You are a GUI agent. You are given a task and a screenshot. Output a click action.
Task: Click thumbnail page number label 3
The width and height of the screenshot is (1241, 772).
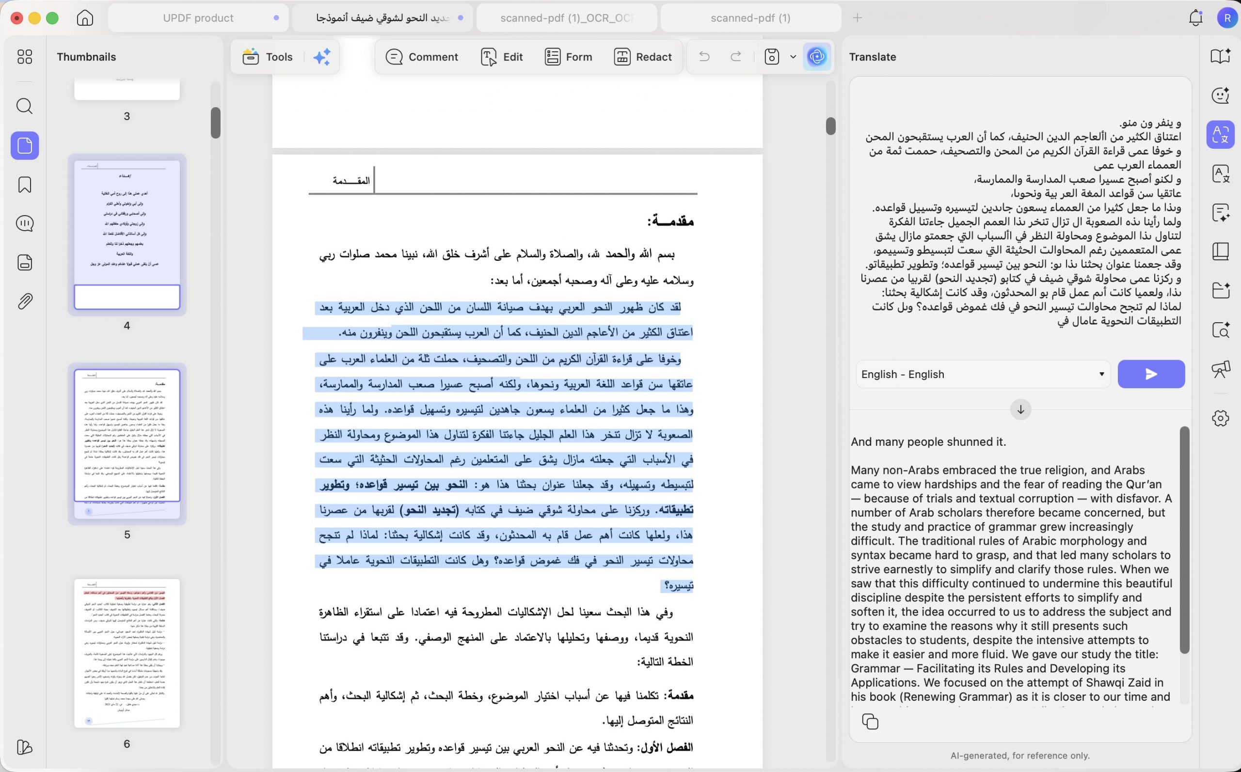pyautogui.click(x=127, y=116)
